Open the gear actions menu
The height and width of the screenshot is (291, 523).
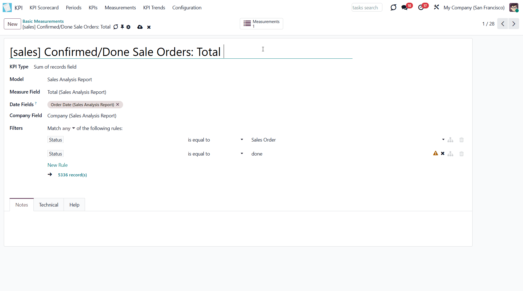tap(128, 27)
